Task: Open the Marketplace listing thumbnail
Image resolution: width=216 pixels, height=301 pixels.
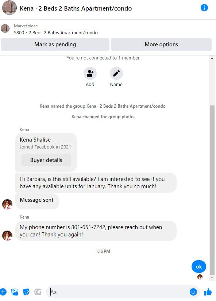Action: (x=5, y=28)
